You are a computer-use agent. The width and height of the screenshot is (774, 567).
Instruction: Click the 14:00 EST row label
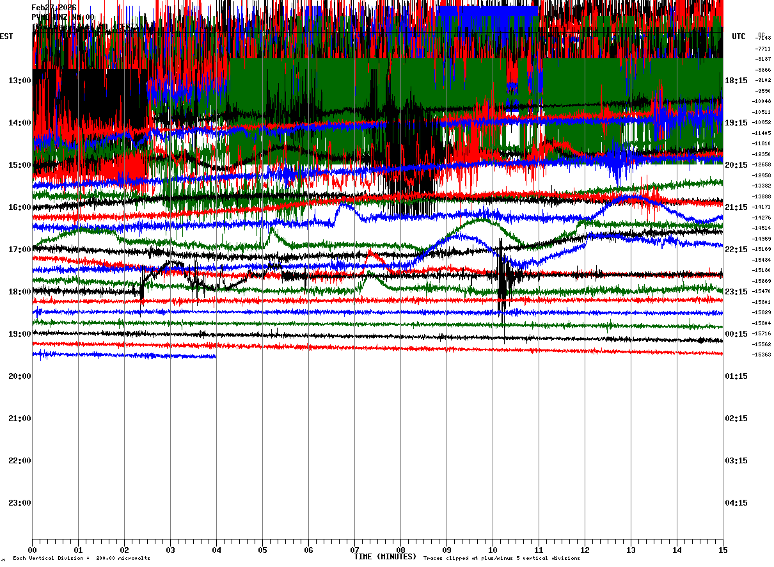(20, 123)
